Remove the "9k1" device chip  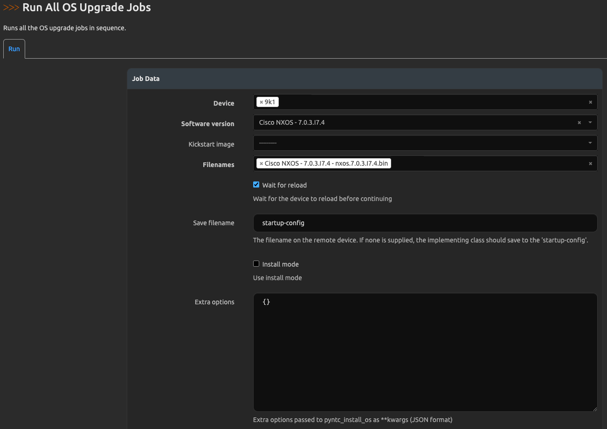pyautogui.click(x=262, y=101)
